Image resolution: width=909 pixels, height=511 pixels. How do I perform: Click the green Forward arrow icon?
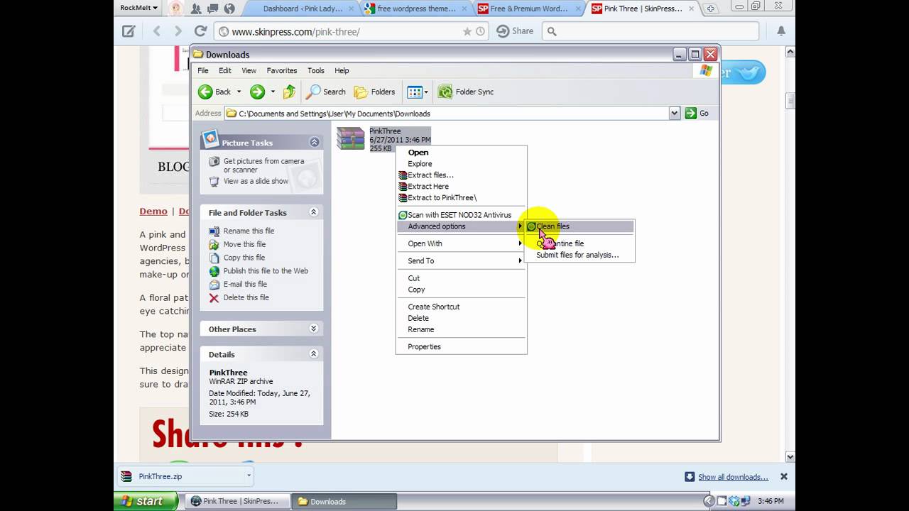[x=257, y=92]
